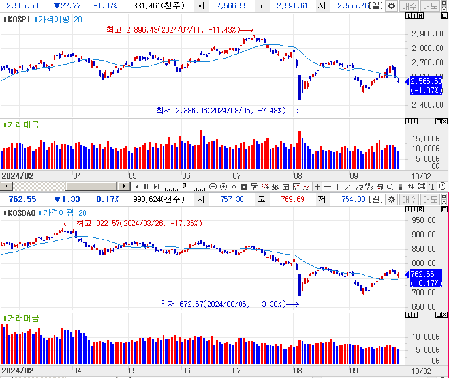Click the KOSDAQ 매수 buy button
Screen dimensions: 449x378
(409, 199)
